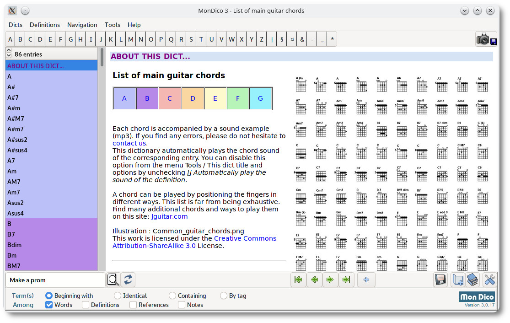Select the 'ABOUT THIS DICT...' entry
This screenshot has height=323, width=510.
click(51, 66)
